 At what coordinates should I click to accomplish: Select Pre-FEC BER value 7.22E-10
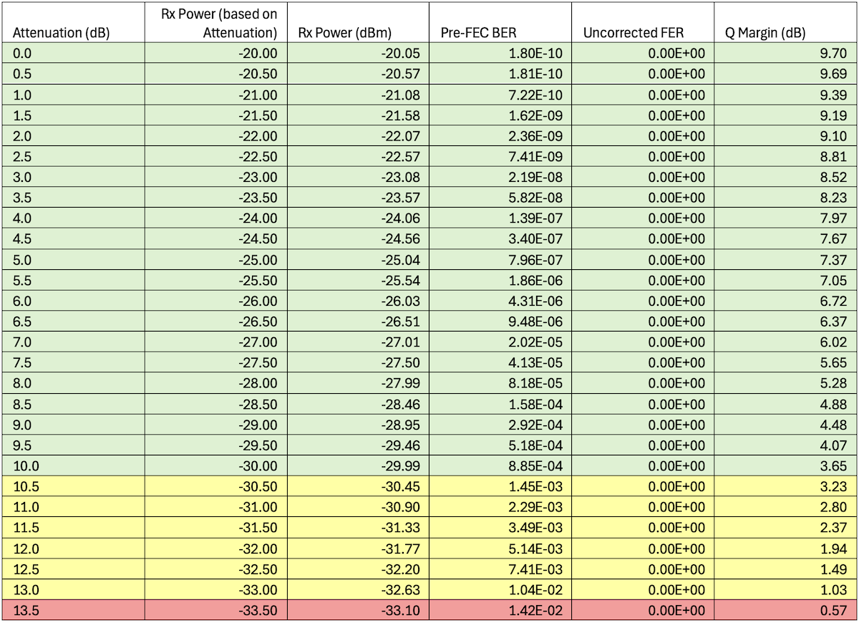(500, 95)
